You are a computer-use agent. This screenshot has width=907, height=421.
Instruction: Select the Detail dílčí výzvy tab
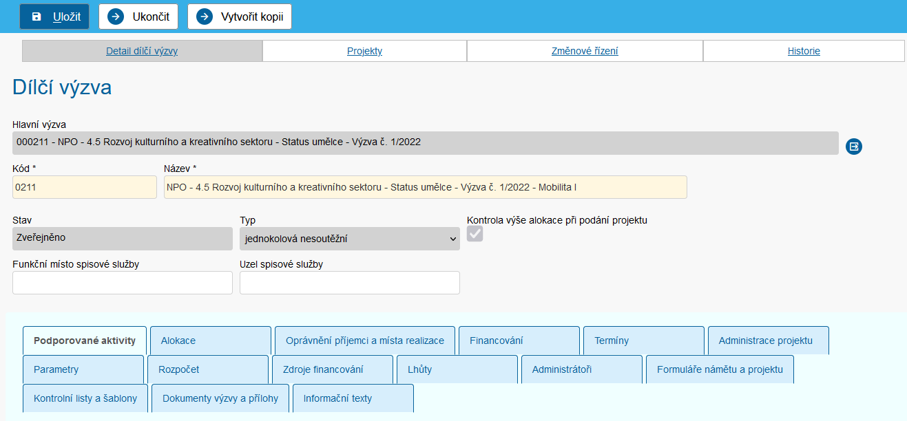click(x=142, y=51)
